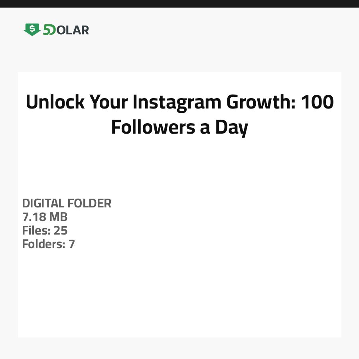Click the "Files: 25" count line
Viewport: 359px width, 359px height.
click(x=45, y=231)
